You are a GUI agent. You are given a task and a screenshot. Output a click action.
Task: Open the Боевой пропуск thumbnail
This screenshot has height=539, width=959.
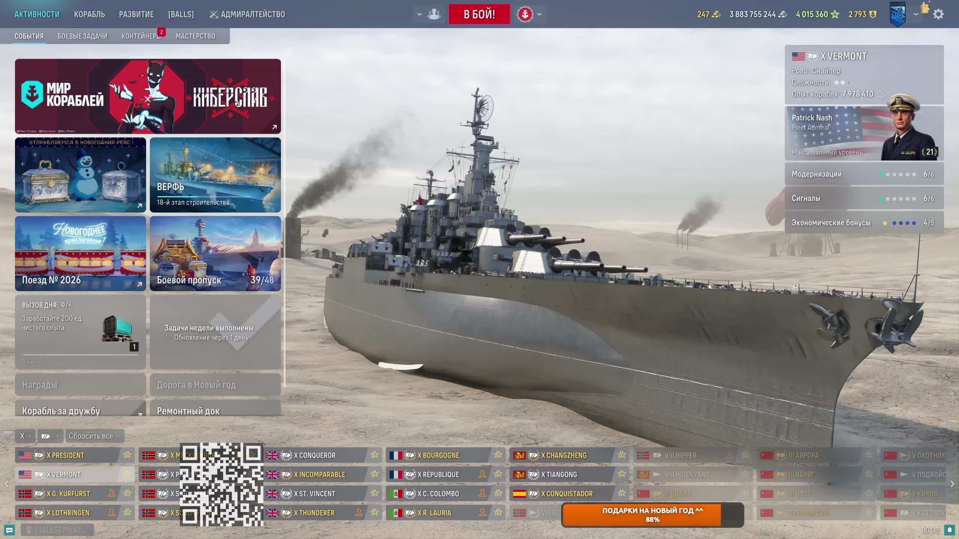[215, 253]
